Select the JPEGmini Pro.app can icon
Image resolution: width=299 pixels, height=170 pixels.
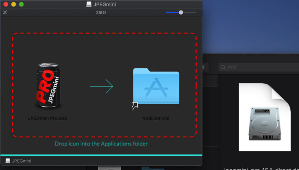[x=48, y=86]
